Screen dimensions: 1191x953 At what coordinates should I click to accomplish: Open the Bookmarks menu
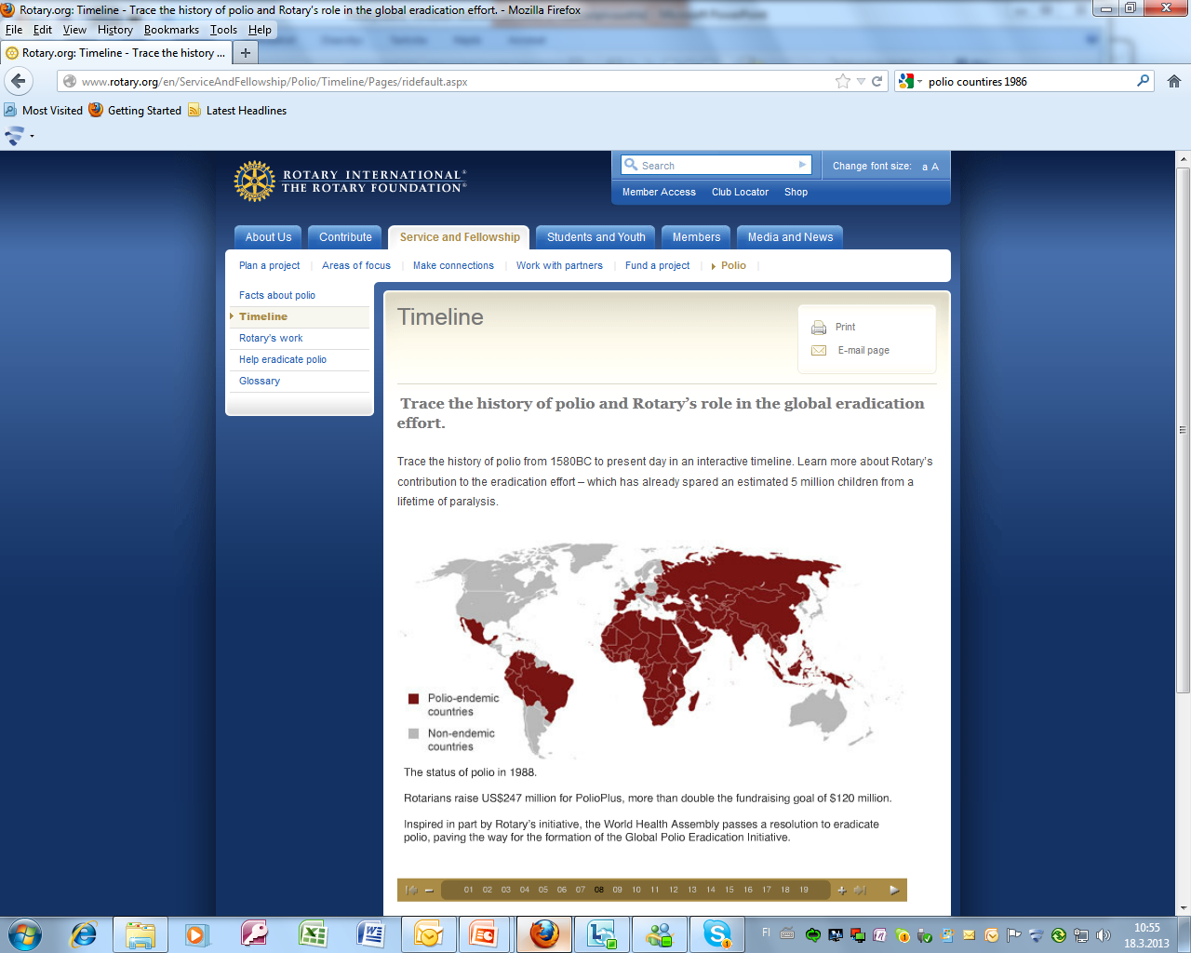pos(171,30)
